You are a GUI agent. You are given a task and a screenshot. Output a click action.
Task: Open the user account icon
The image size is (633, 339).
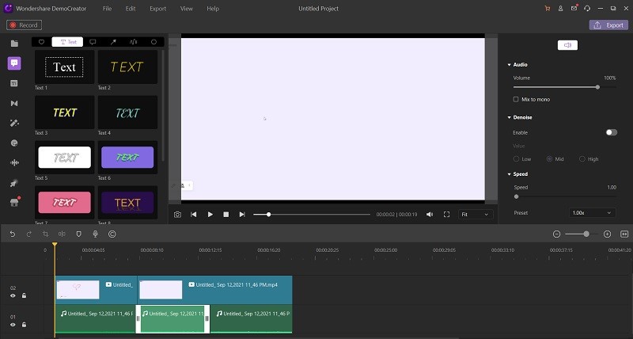click(x=560, y=9)
